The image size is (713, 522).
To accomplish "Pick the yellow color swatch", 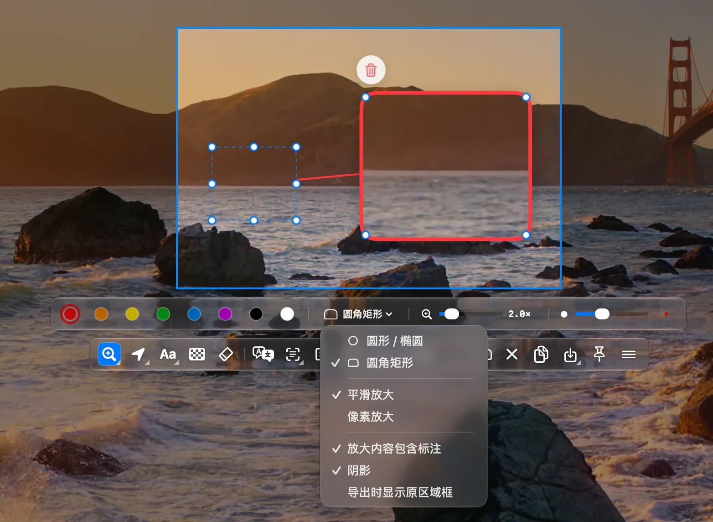I will tap(132, 314).
